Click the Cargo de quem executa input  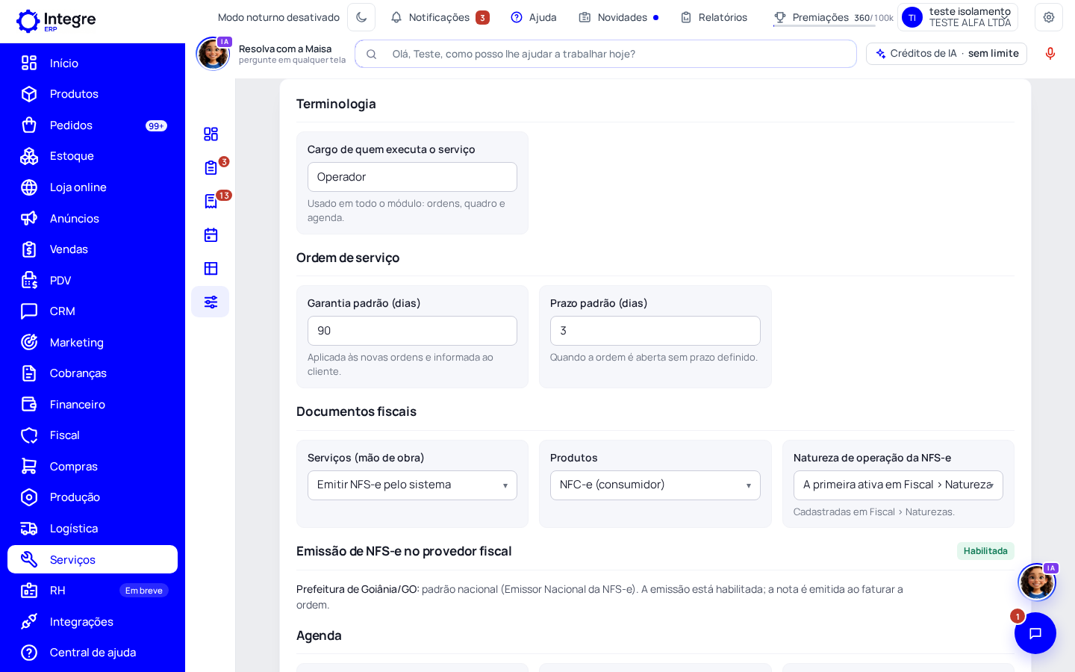[x=412, y=177]
